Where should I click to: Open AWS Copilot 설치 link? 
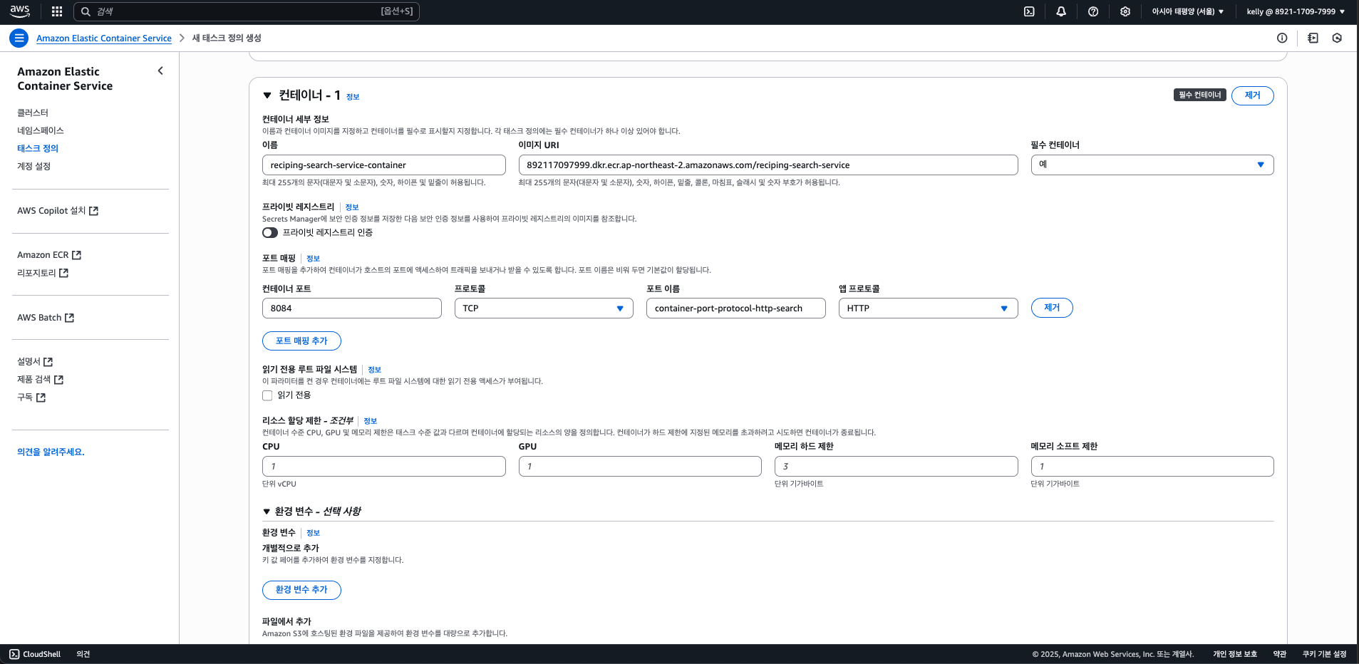(58, 211)
